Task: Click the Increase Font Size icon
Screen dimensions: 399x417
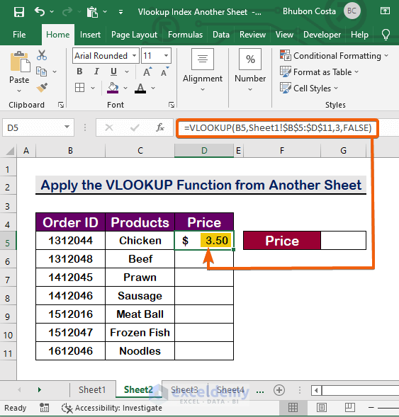Action: (147, 72)
